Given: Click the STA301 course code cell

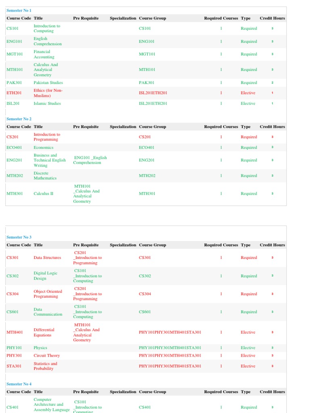Looking at the screenshot, I should 14,366.
